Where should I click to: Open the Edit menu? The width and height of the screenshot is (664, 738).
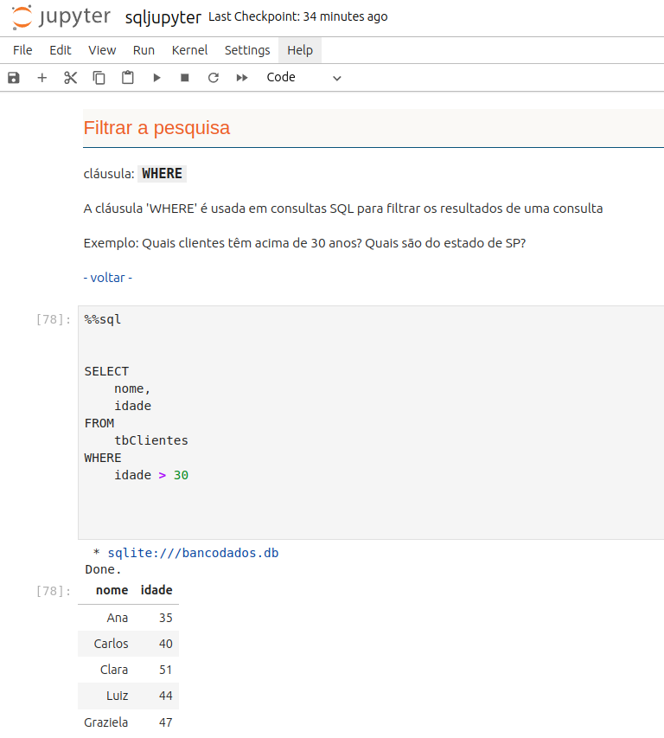(x=61, y=50)
